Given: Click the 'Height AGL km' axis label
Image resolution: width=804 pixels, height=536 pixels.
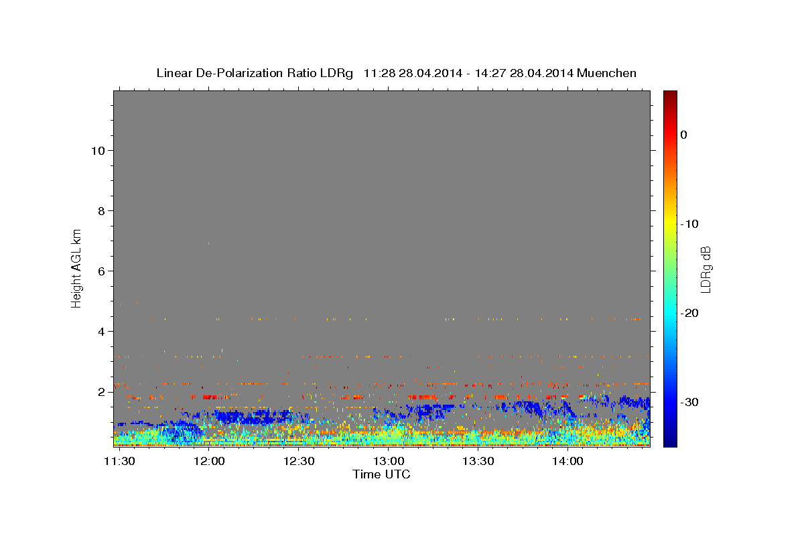Looking at the screenshot, I should (x=77, y=267).
